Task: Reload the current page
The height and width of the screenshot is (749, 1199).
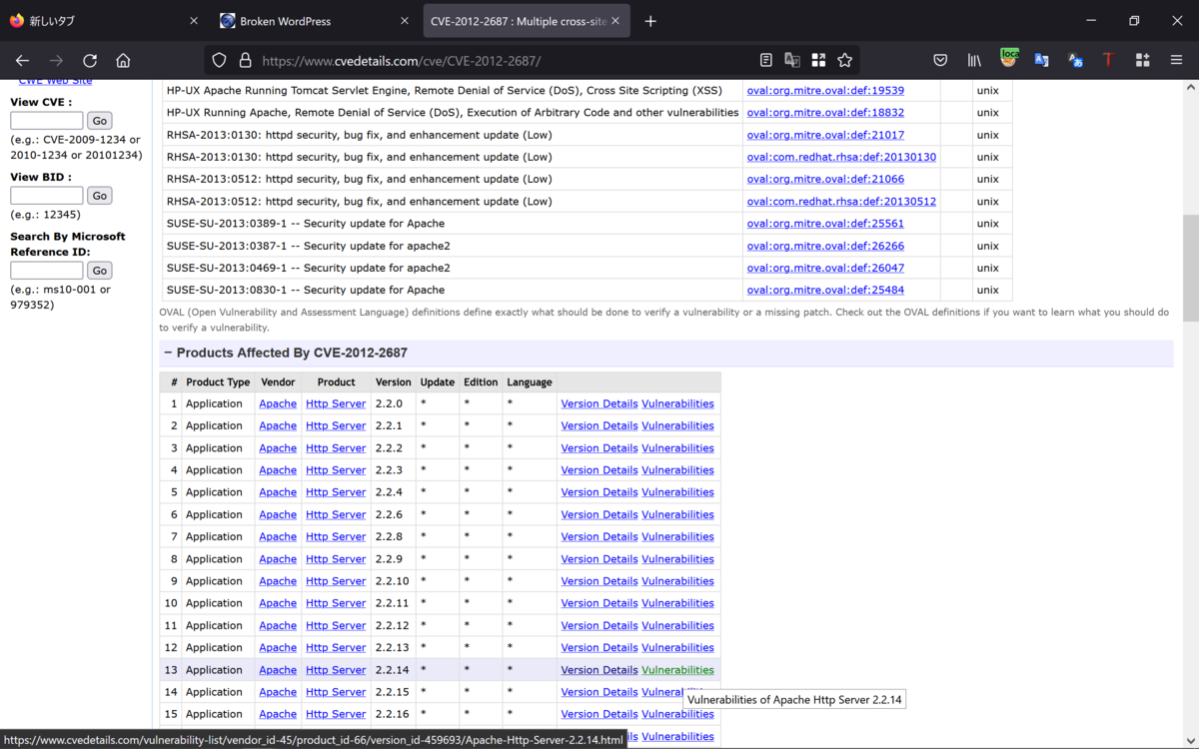Action: point(90,60)
